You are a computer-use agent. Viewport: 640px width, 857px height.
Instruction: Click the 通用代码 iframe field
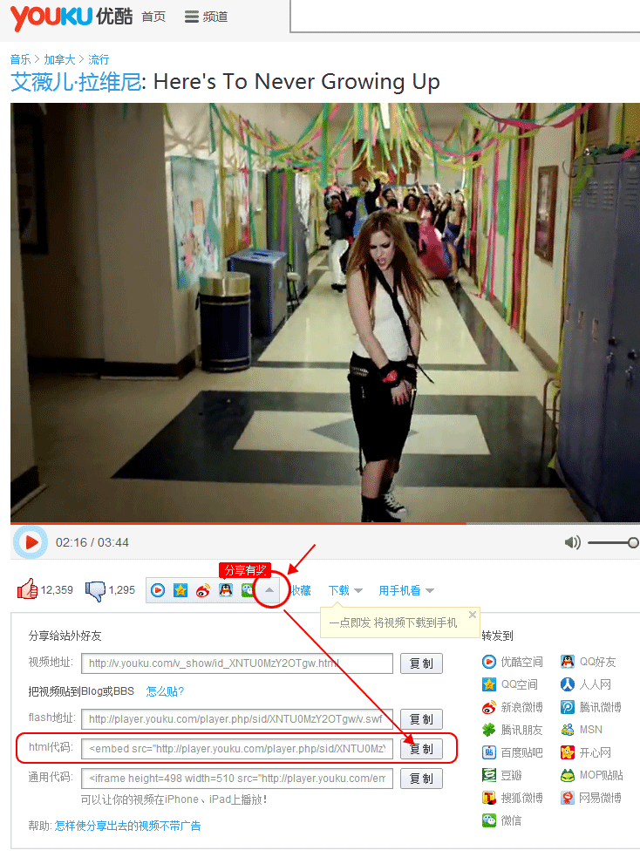pyautogui.click(x=236, y=779)
